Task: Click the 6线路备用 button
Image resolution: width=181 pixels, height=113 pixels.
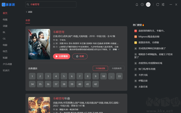Action: point(117,68)
